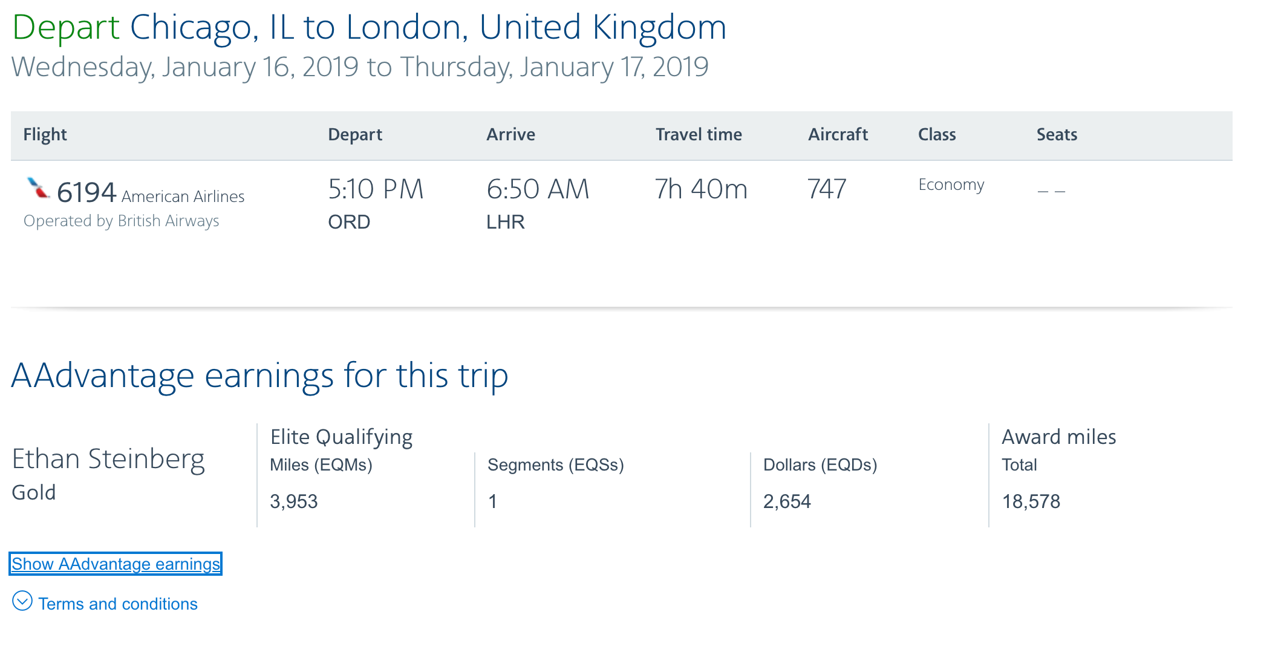
Task: Click the 747 aircraft type
Action: click(x=827, y=189)
